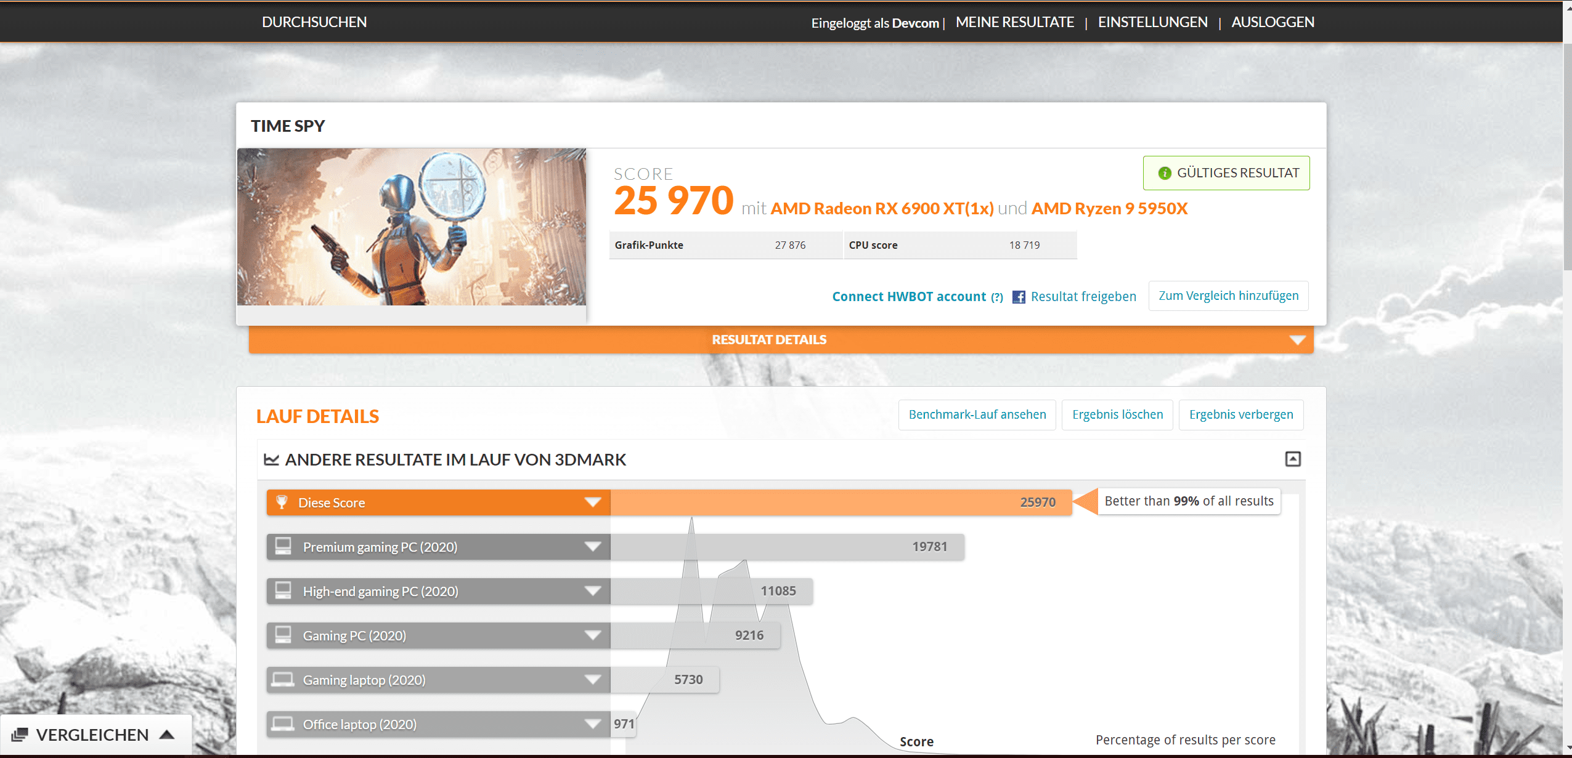
Task: Click the LAUF DETAILS heading
Action: 317,417
